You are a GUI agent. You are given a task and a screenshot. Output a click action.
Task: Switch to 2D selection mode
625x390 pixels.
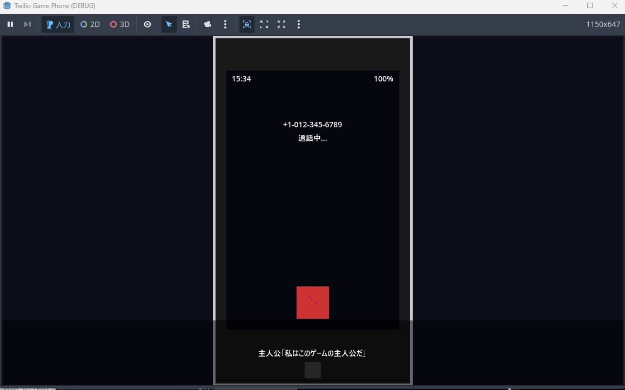(90, 24)
